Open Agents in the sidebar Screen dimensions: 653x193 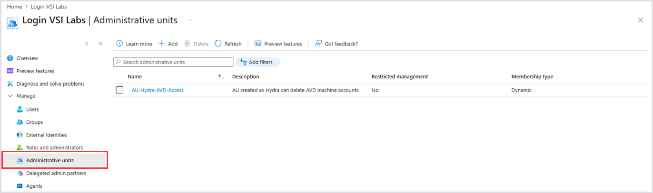tap(34, 186)
